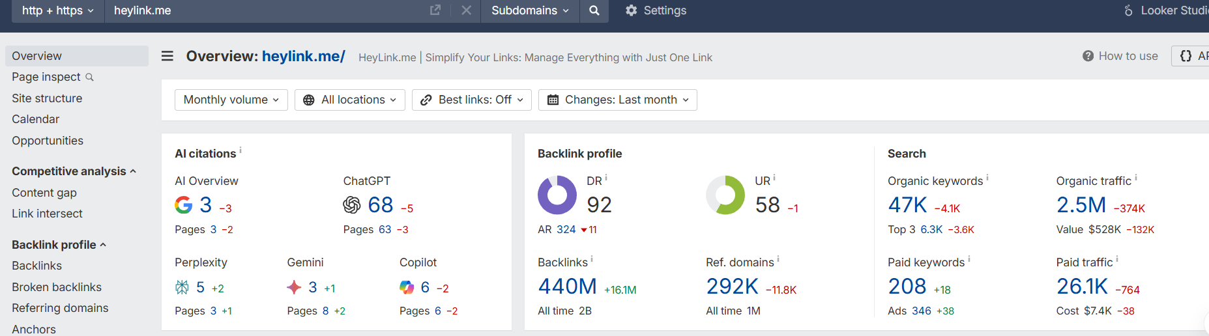
Task: Click the search magnifier button
Action: [x=594, y=10]
